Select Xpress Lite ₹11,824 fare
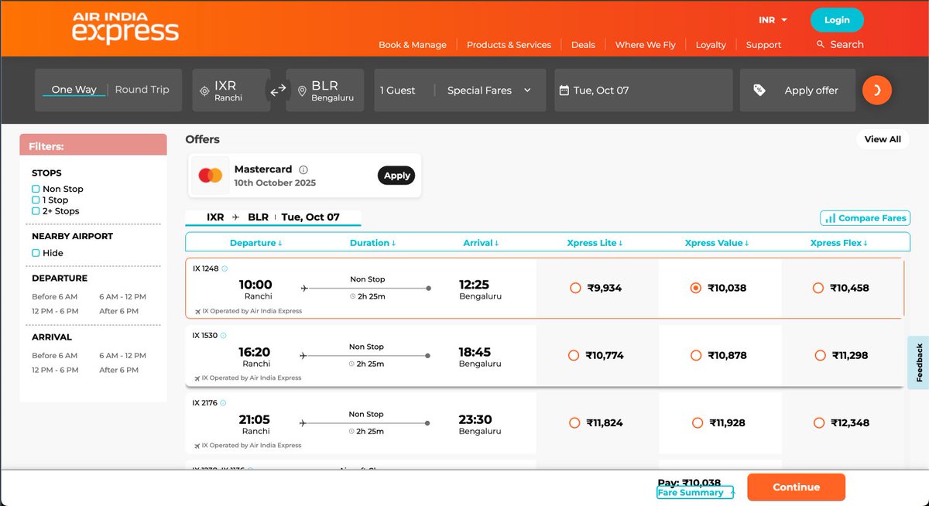Image resolution: width=929 pixels, height=506 pixels. [x=574, y=422]
